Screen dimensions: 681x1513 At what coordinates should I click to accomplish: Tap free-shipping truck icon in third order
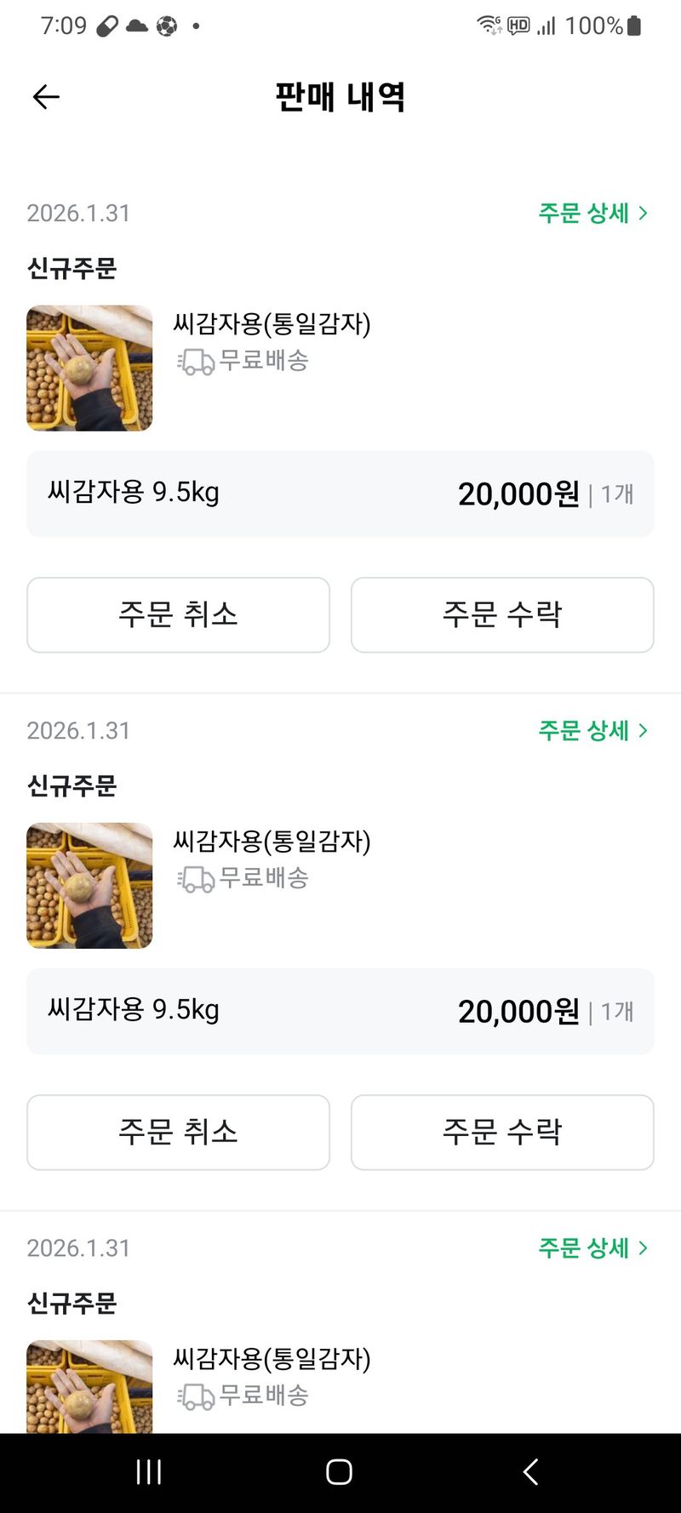tap(196, 1396)
